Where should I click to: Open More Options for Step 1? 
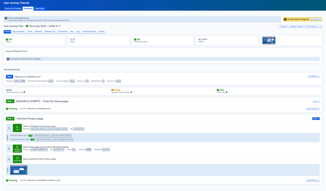[x=313, y=108]
